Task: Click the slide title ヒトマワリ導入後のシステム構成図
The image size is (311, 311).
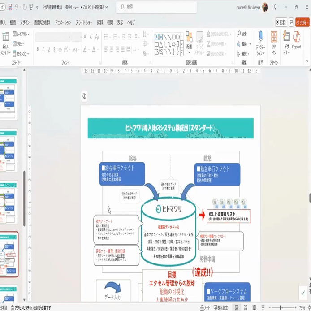Action: 170,128
